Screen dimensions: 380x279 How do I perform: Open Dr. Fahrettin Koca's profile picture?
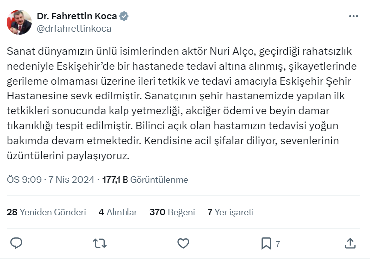19,22
